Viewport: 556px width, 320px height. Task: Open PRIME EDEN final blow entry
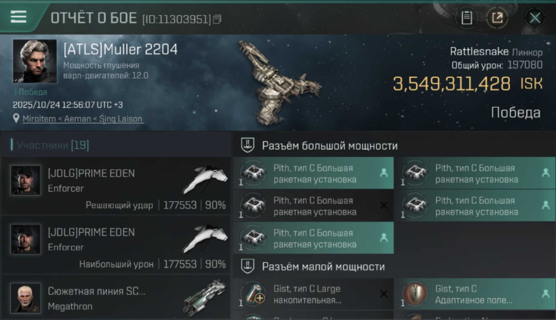(116, 186)
